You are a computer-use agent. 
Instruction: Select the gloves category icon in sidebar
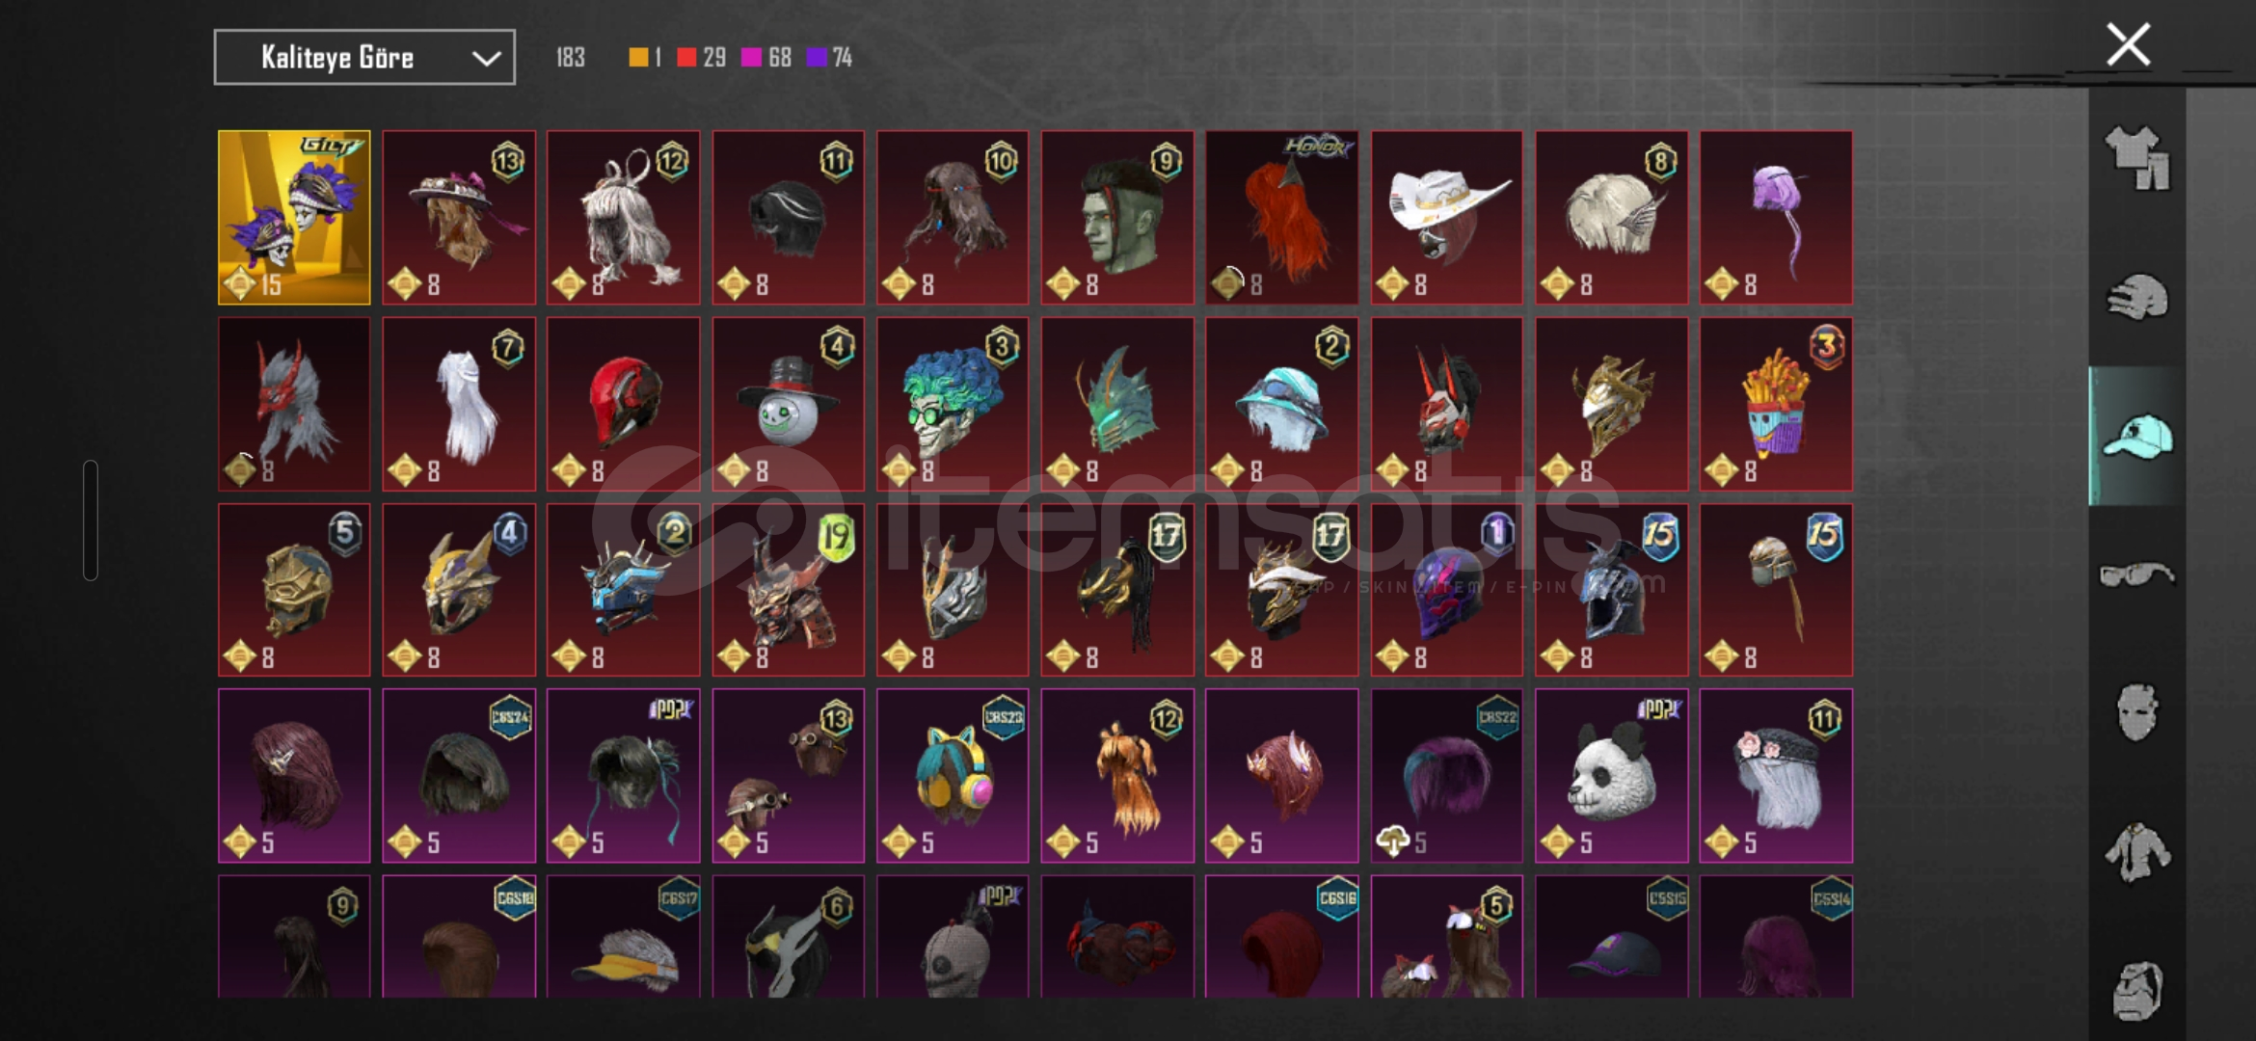click(2137, 297)
